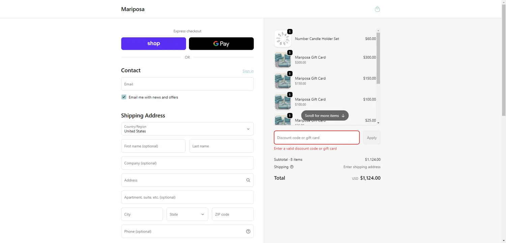Click the Apply discount button
Screen dimensions: 506x243
coord(372,137)
